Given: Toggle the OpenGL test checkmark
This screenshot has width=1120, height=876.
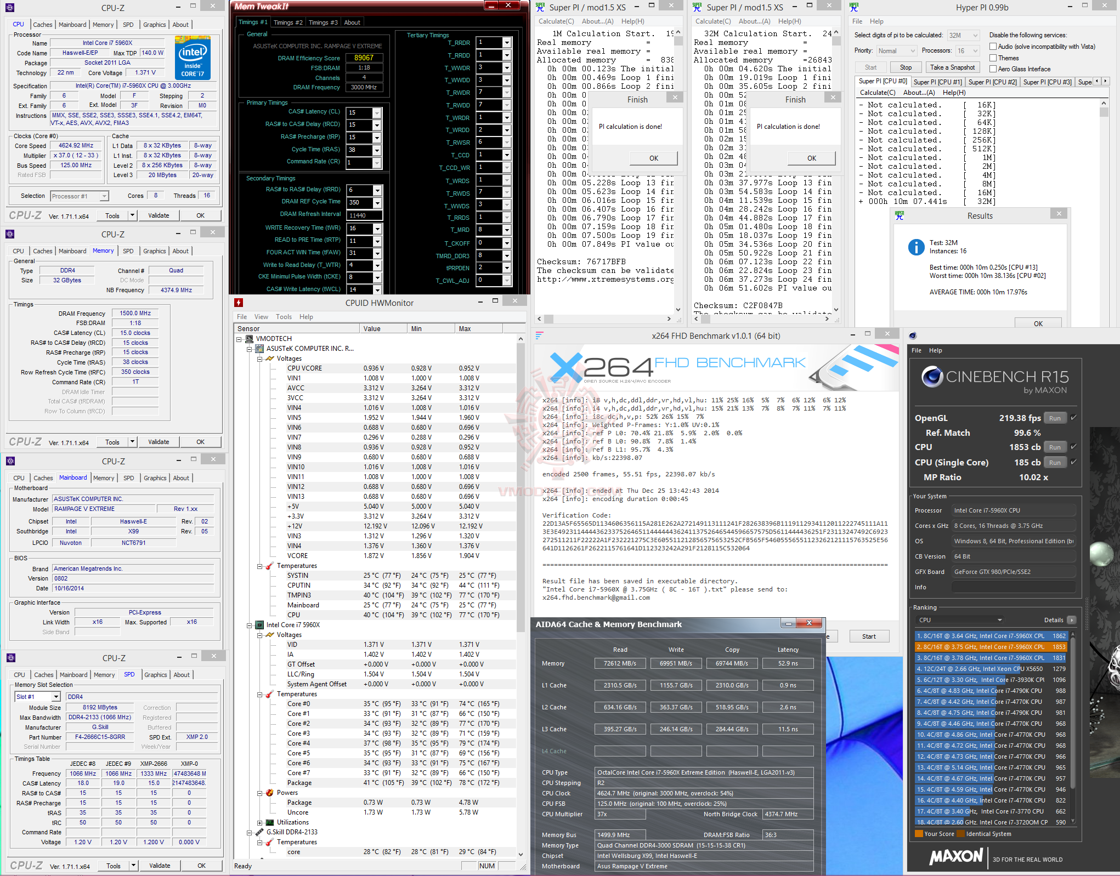Looking at the screenshot, I should [x=1073, y=418].
